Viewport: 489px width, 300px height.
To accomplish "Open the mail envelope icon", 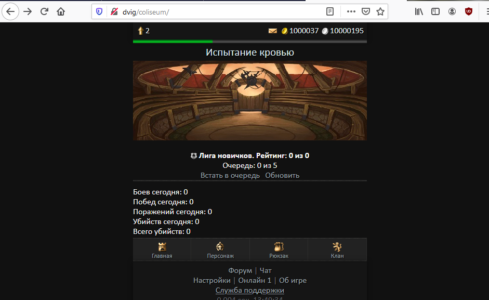I will 273,31.
